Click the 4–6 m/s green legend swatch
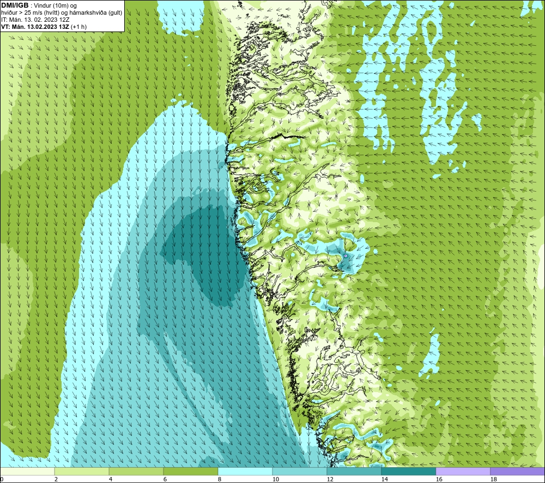 click(x=136, y=471)
